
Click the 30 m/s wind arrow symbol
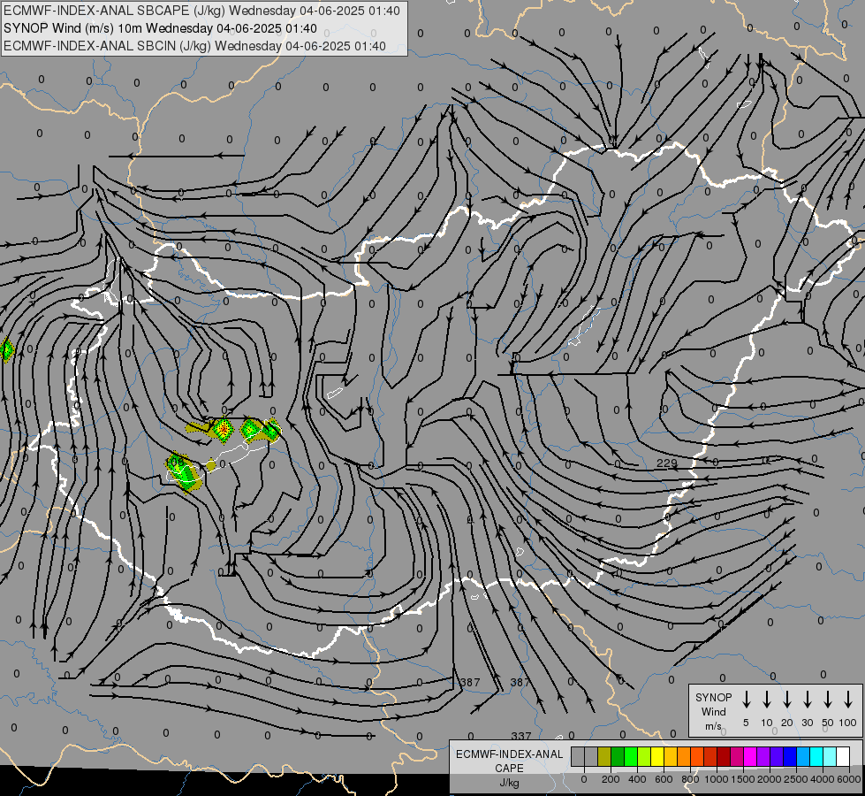pyautogui.click(x=807, y=700)
